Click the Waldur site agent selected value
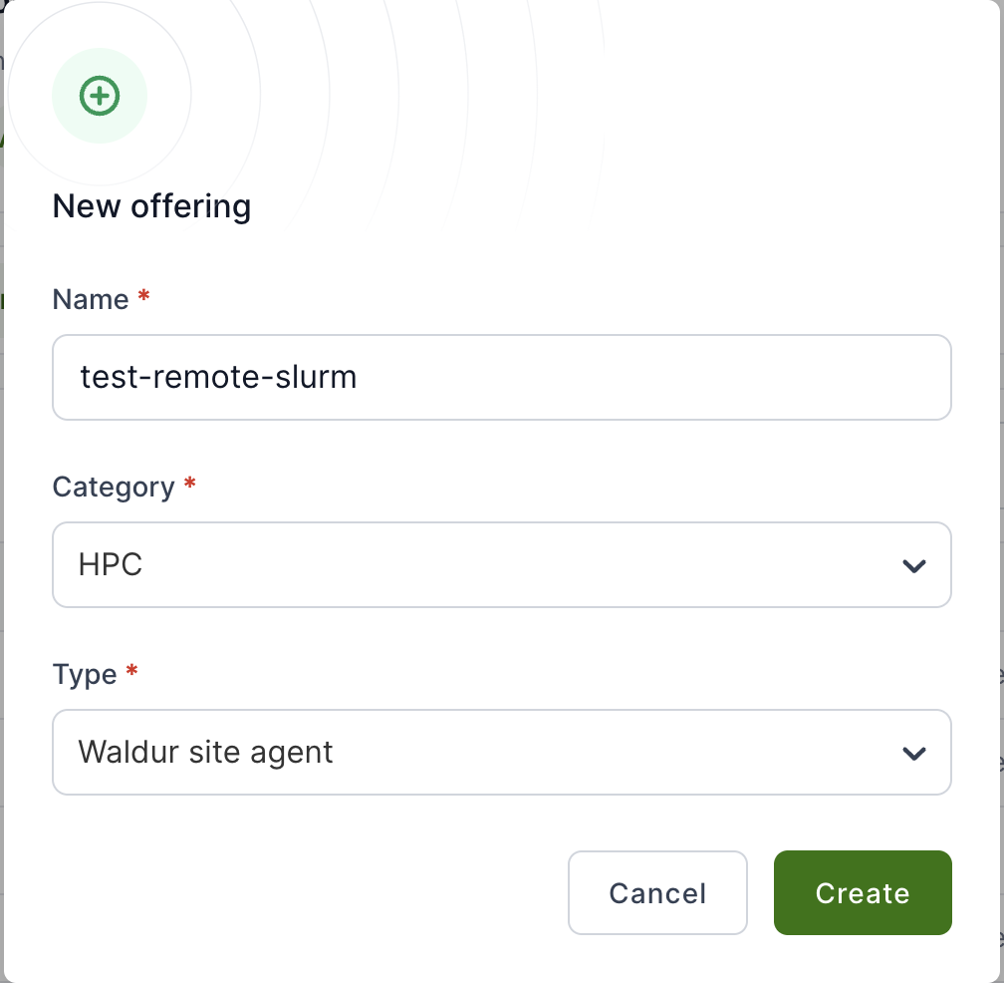This screenshot has width=1004, height=983. click(205, 752)
